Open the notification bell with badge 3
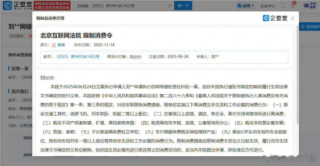The height and width of the screenshot is (166, 320). pos(293,6)
